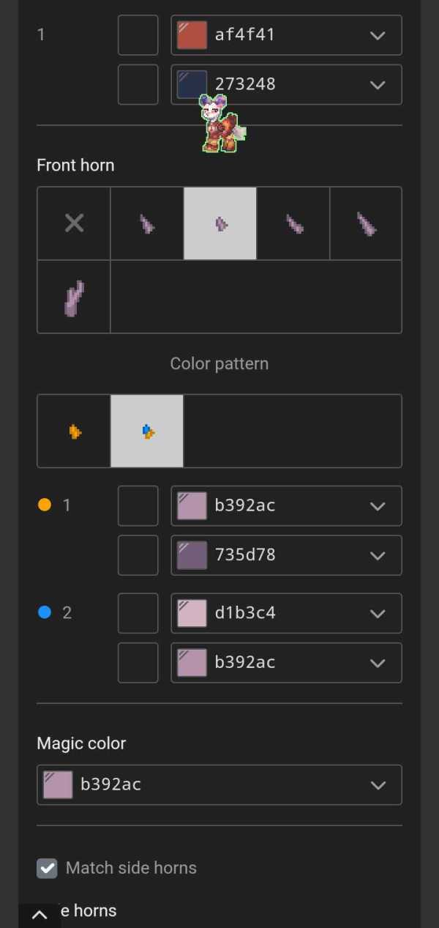Click the Magic color b392ac swatch
This screenshot has width=439, height=928.
pos(58,785)
